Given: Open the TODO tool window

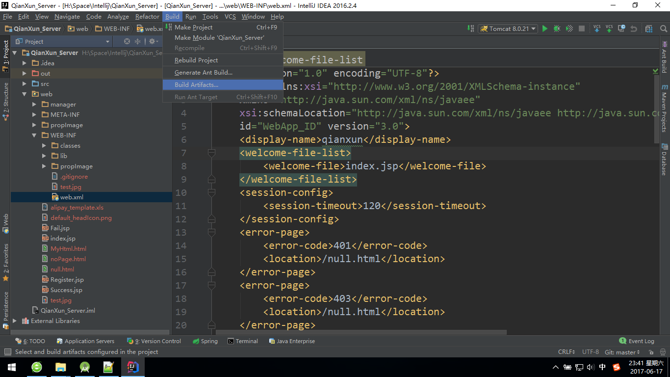Looking at the screenshot, I should coord(30,341).
